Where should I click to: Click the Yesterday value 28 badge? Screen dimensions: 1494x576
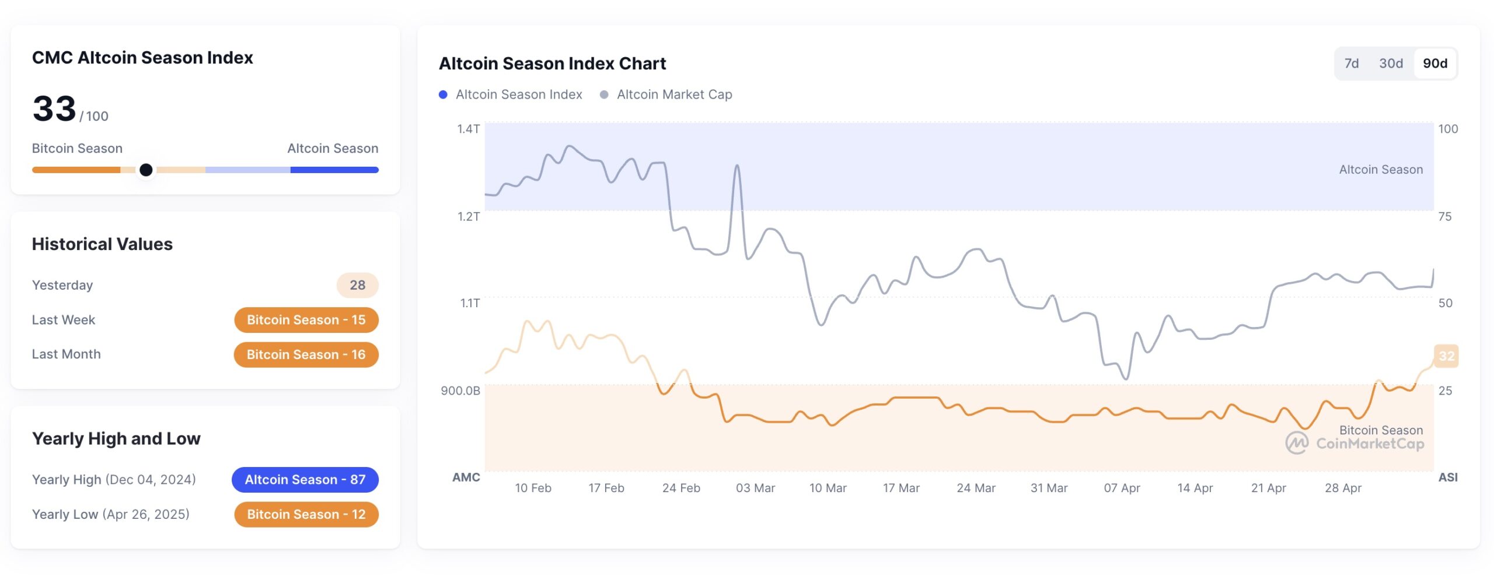click(357, 285)
